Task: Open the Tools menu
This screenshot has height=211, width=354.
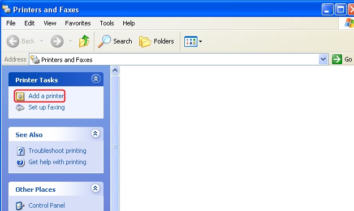Action: pos(107,23)
